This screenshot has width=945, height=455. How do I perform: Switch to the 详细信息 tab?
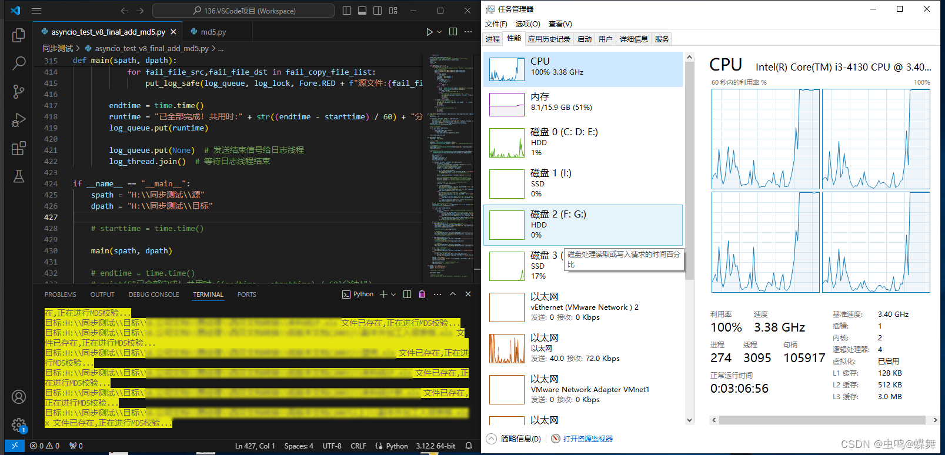pyautogui.click(x=634, y=39)
